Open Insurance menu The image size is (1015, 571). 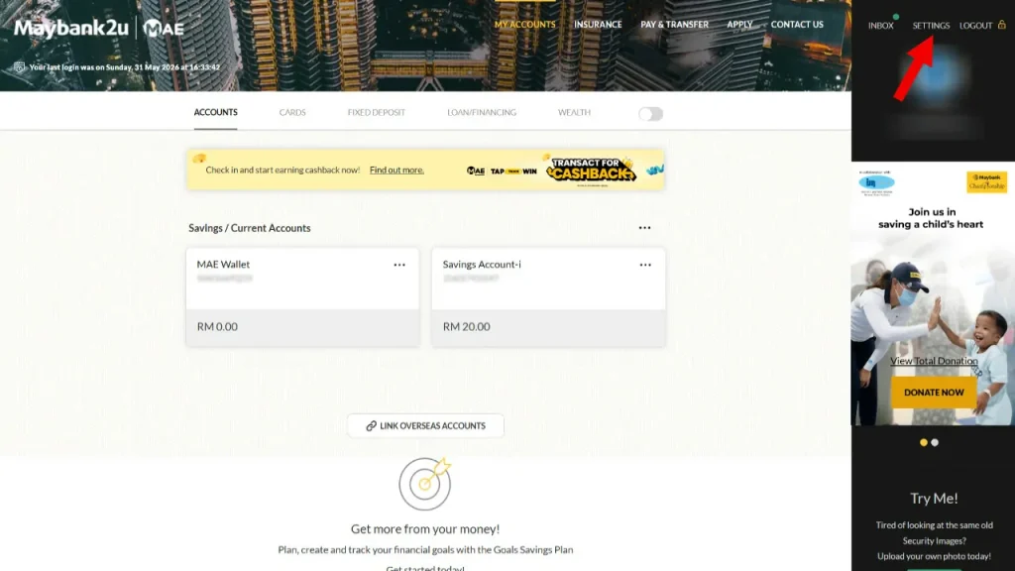(x=598, y=25)
